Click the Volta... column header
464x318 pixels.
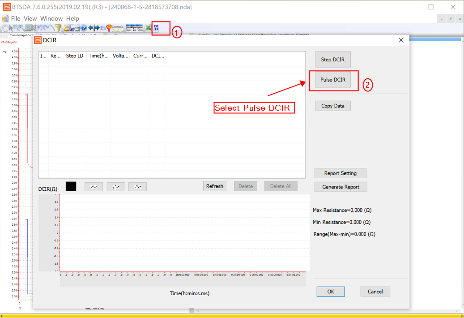[120, 56]
